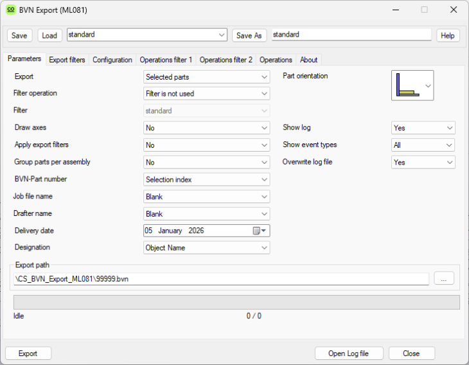Click the Export path text field
The image size is (469, 365).
click(220, 279)
